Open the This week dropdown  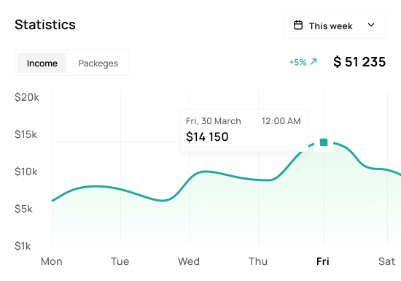[335, 26]
